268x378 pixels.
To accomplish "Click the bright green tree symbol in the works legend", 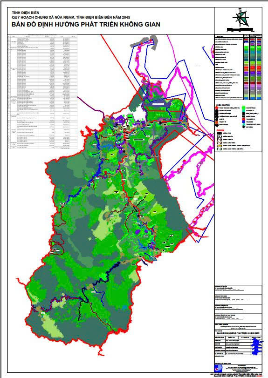I will [x=244, y=107].
